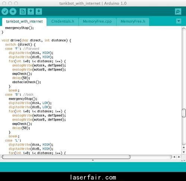Open the tab options dropdown arrow

click(x=179, y=21)
